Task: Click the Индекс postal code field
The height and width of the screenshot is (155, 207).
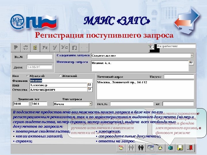Action: [x=179, y=77]
